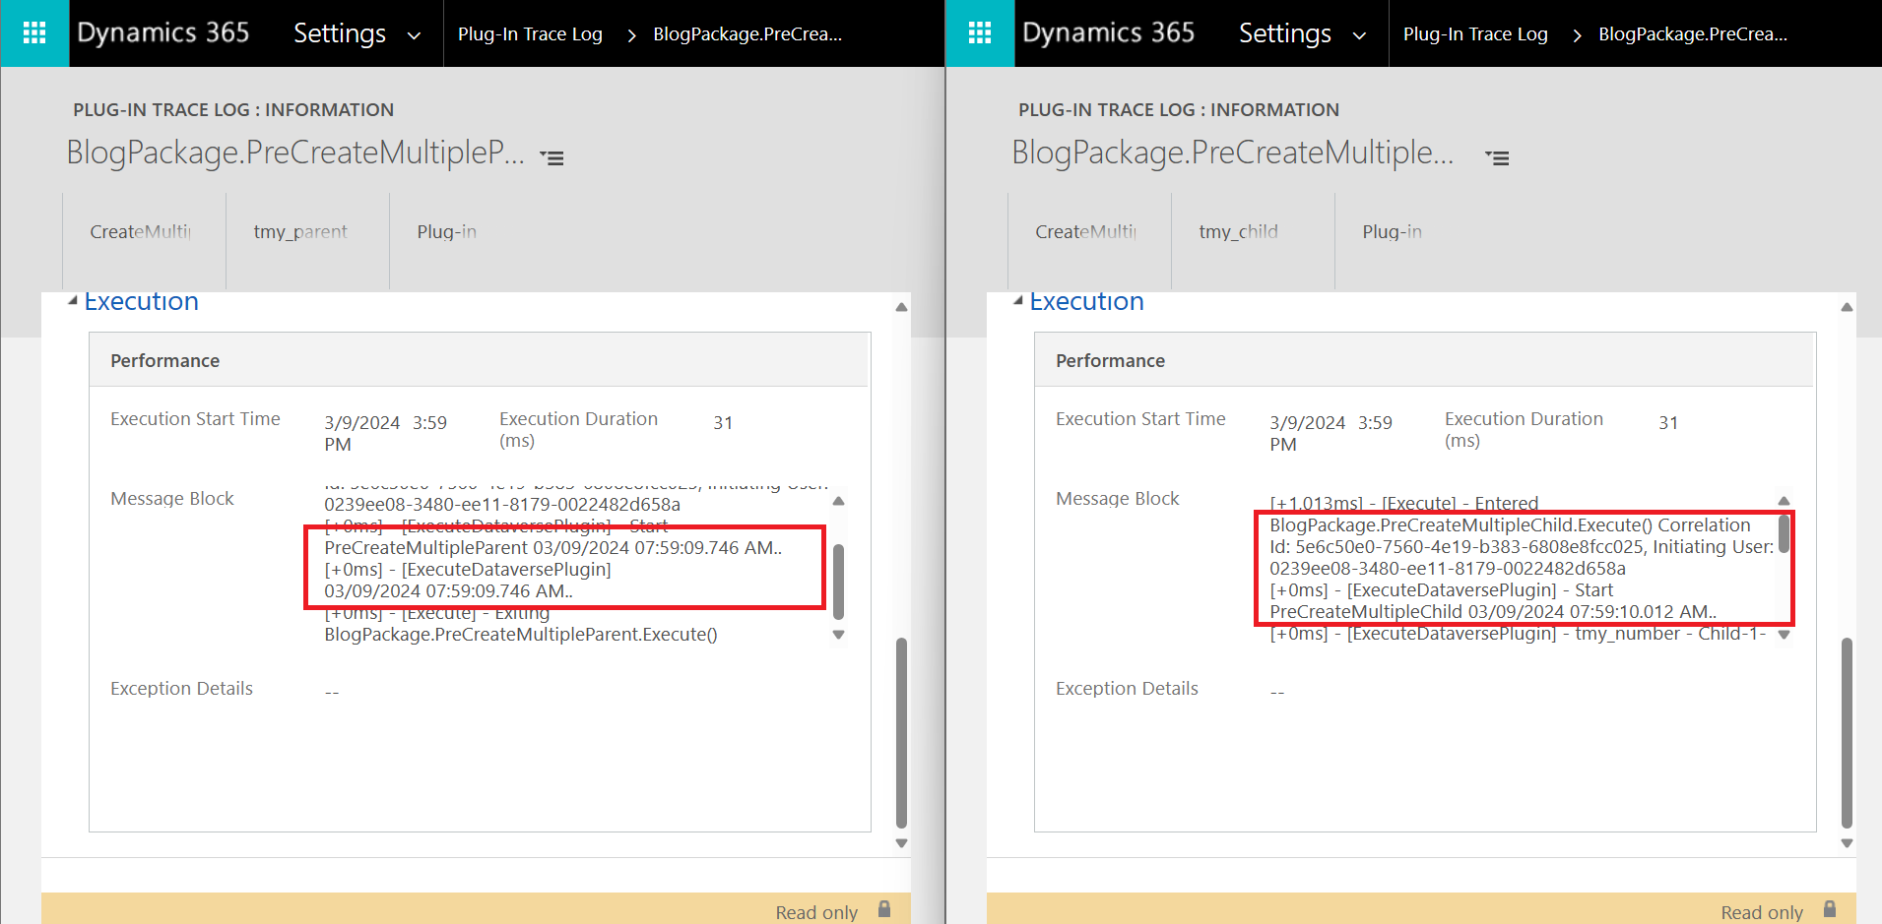Click page scrollbar thumb in left window

(901, 733)
